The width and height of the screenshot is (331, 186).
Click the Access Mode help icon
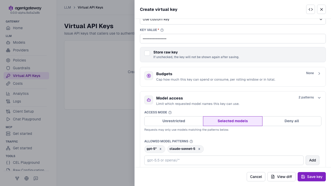click(170, 112)
